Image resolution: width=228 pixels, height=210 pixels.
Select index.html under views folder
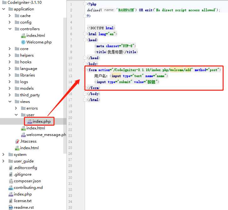[36, 128]
